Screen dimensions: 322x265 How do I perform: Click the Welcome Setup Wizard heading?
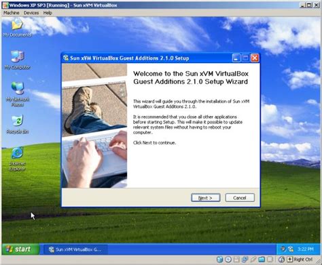191,77
